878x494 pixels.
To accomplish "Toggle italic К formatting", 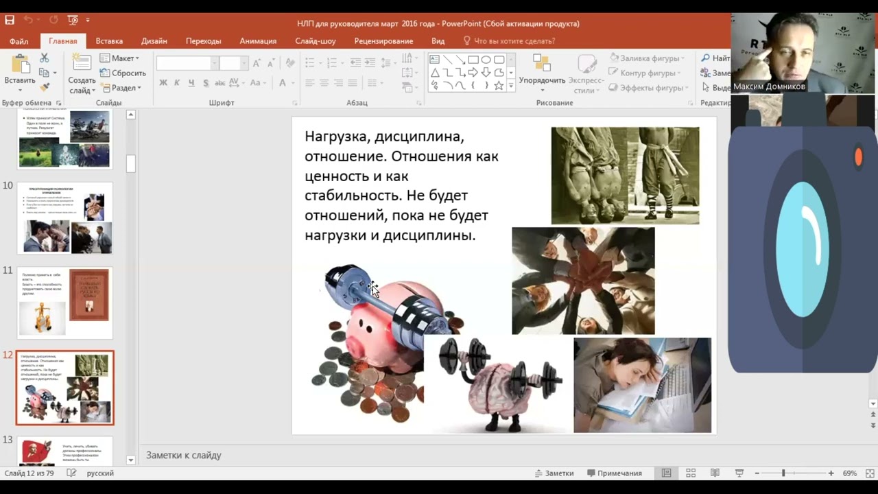I will (x=177, y=83).
